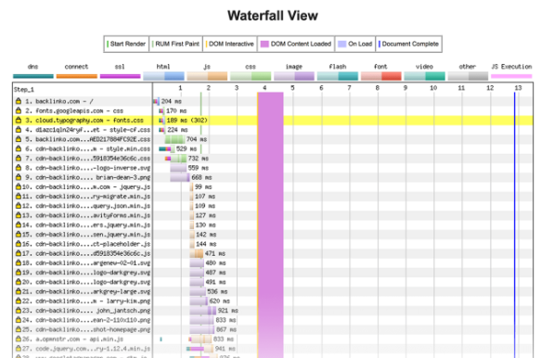Image resolution: width=541 pixels, height=358 pixels.
Task: Click the green css bar on request 5
Action: [174, 139]
